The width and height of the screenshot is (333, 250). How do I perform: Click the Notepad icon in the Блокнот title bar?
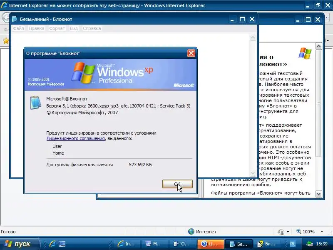point(15,19)
